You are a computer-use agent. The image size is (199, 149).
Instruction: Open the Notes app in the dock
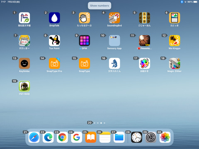point(105,137)
